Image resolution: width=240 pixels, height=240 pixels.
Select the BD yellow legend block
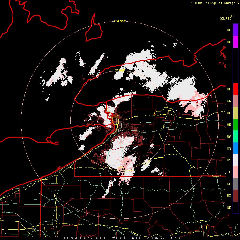click(235, 113)
